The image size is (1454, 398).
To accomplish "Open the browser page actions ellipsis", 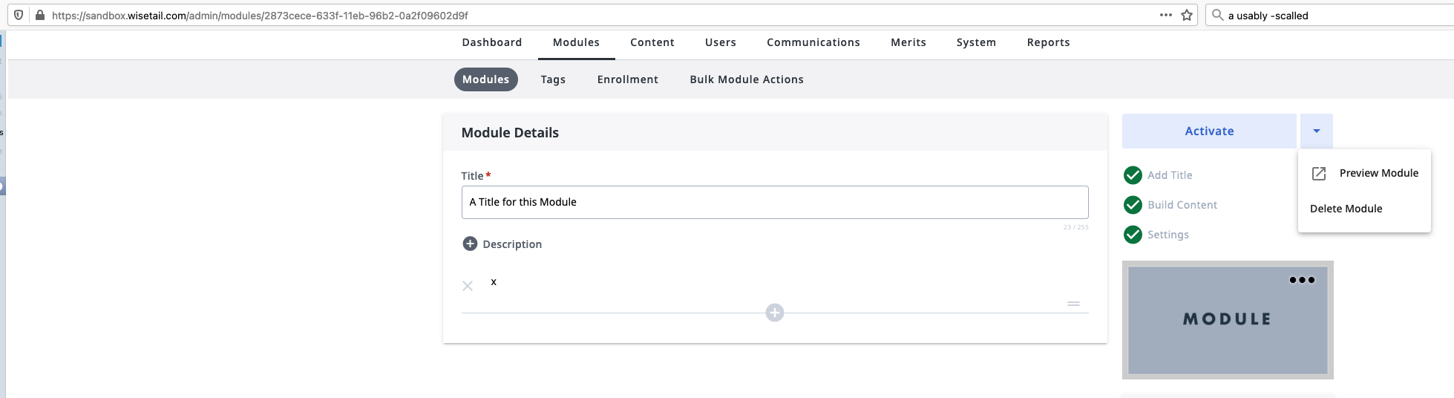I will [1166, 15].
